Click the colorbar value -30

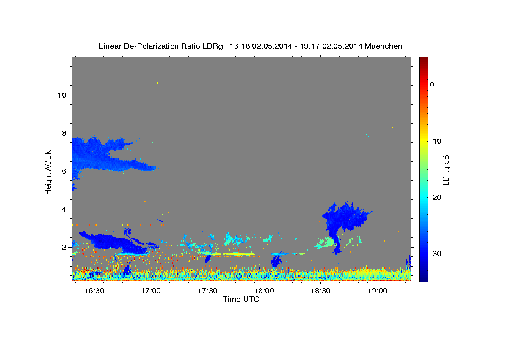coord(435,253)
